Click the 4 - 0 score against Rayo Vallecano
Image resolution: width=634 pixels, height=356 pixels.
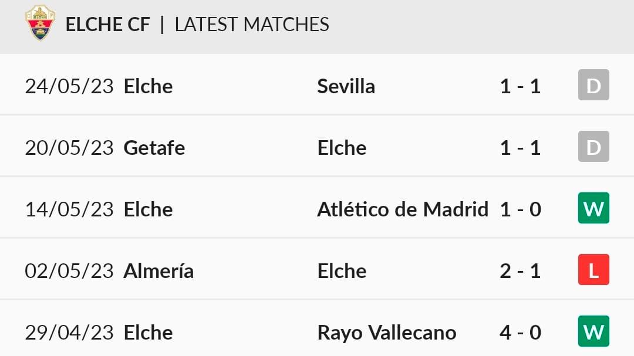(x=520, y=333)
